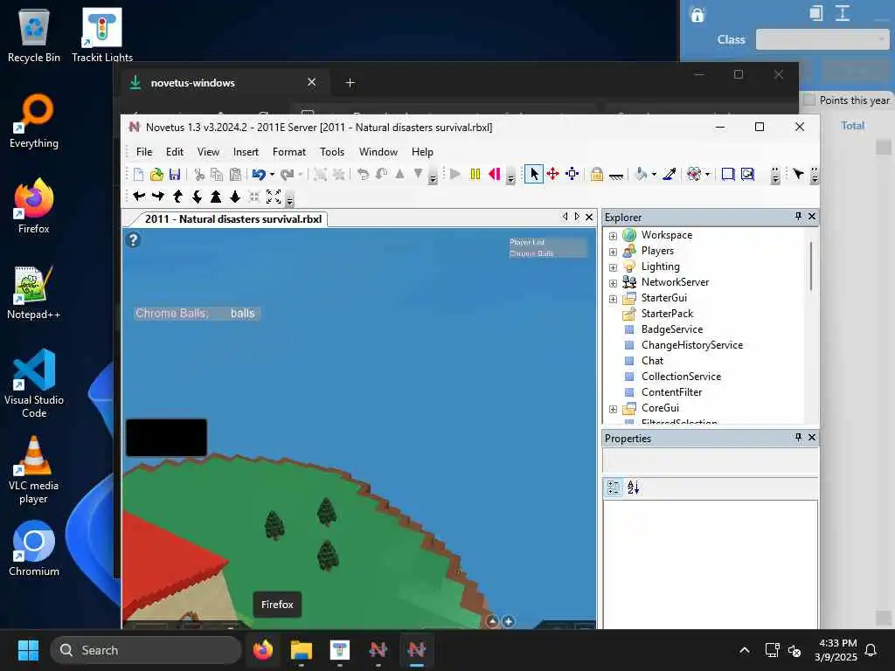Create a new file with the New icon
The image size is (895, 671).
[x=138, y=175]
